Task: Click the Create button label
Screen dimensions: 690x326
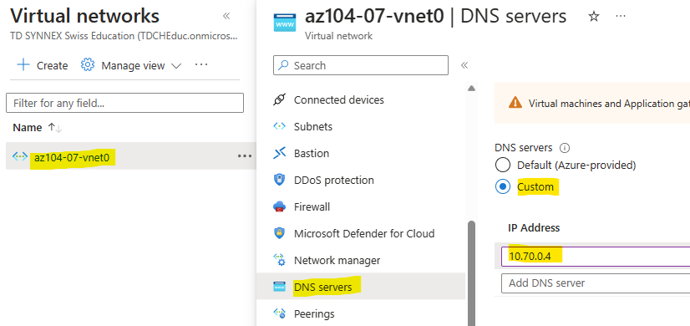Action: point(53,66)
